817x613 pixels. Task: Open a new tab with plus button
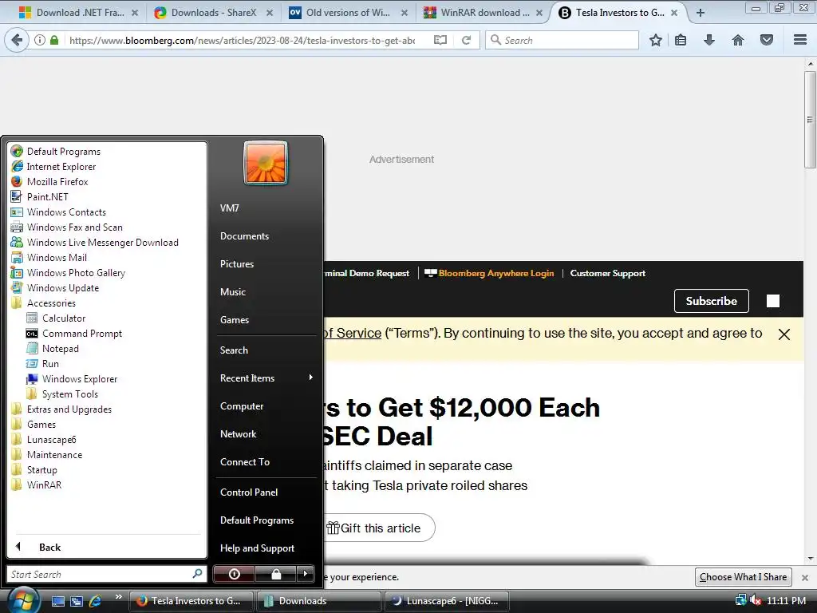pyautogui.click(x=701, y=13)
